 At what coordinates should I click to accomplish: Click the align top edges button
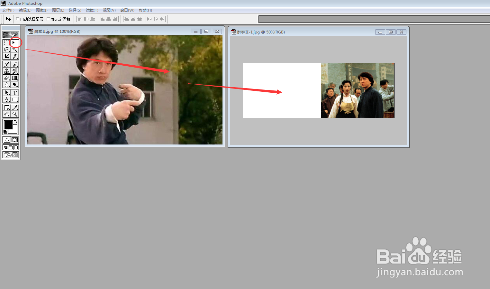pos(80,19)
